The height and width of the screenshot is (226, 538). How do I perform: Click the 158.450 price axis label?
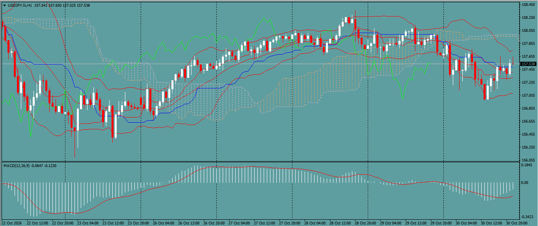(x=528, y=5)
